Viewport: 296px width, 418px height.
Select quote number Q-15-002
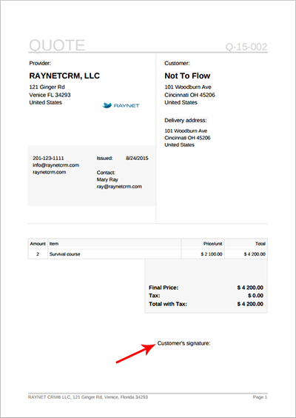[x=246, y=47]
